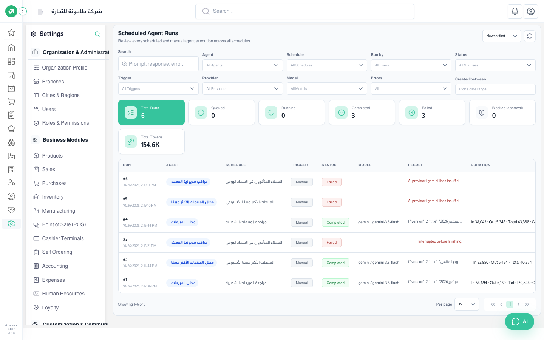The width and height of the screenshot is (544, 340).
Task: Expand the sidebar with arrow toggle
Action: point(23,11)
